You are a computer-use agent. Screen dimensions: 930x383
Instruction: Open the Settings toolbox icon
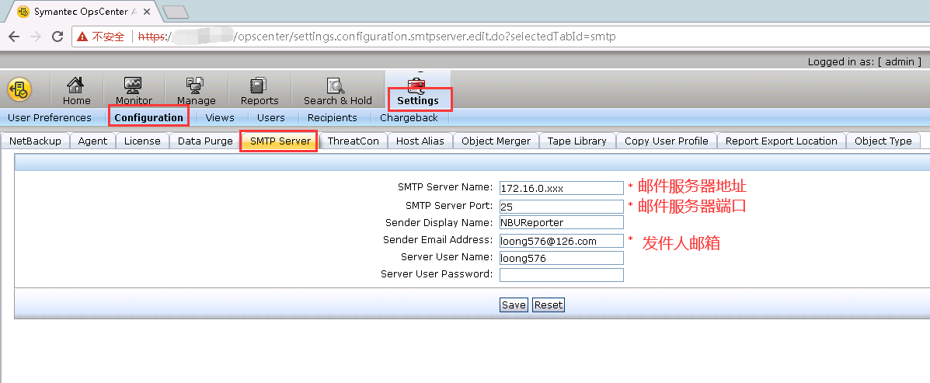coord(417,85)
